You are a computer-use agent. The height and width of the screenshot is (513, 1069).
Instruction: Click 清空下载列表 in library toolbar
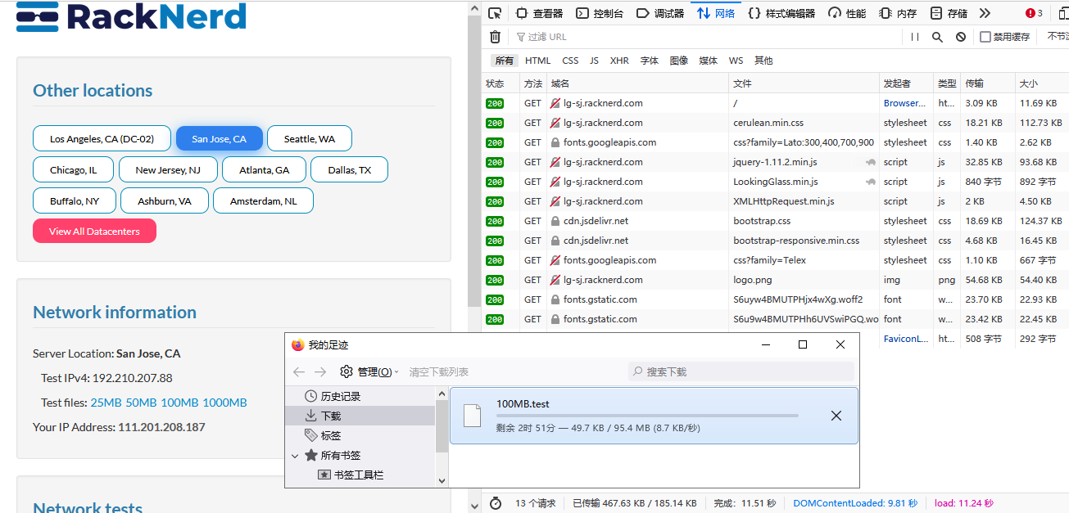[x=439, y=371]
